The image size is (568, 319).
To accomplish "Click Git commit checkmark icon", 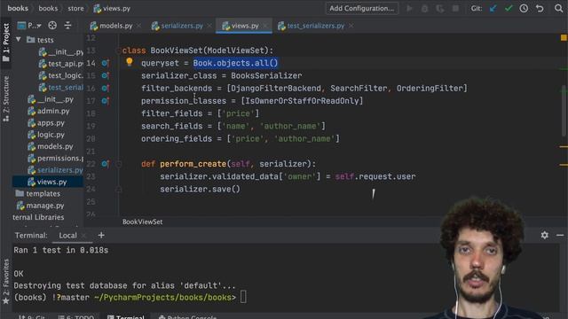I will click(x=509, y=8).
